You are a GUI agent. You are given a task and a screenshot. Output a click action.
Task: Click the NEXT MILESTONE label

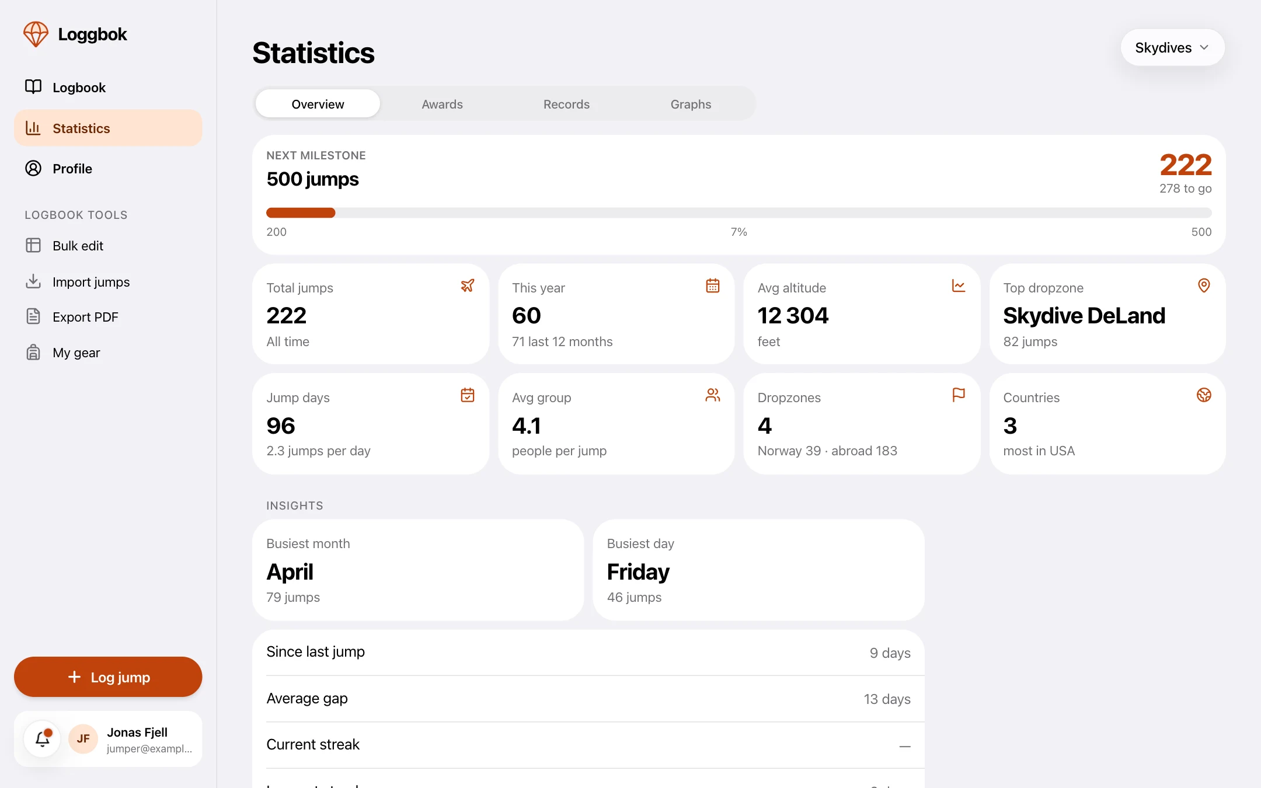(316, 155)
